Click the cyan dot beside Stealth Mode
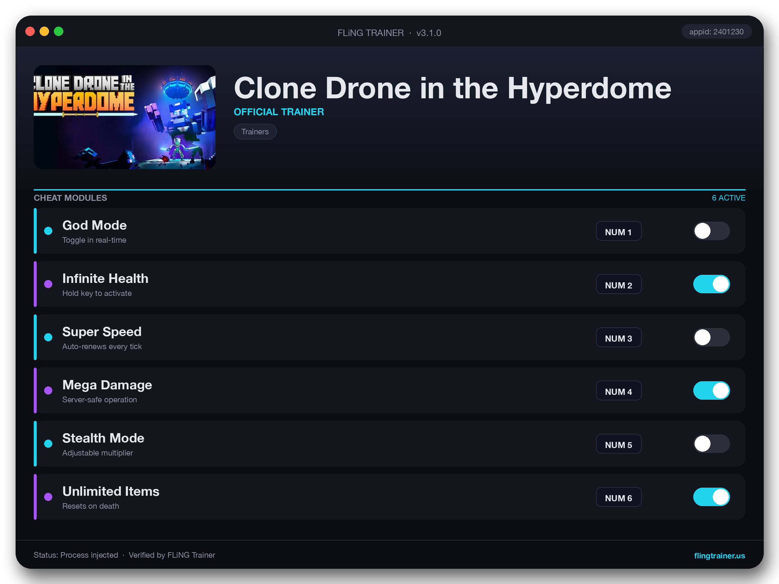Image resolution: width=779 pixels, height=584 pixels. [48, 444]
